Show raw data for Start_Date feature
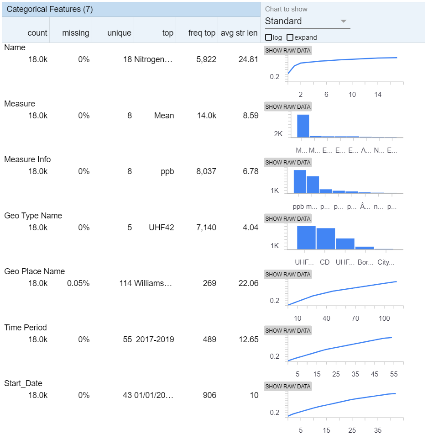Screen dimensions: 428x435 click(x=288, y=386)
